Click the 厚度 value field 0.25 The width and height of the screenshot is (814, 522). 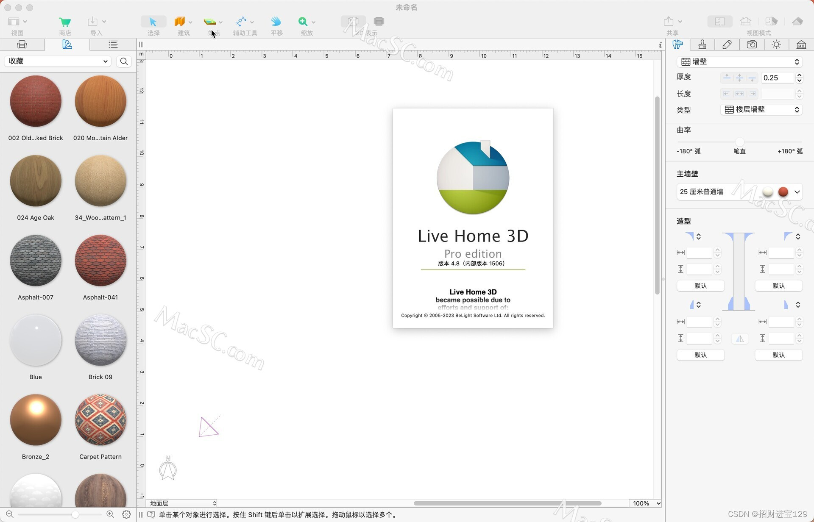(778, 78)
